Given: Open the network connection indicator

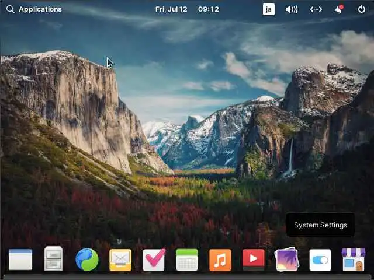Looking at the screenshot, I should pos(316,9).
